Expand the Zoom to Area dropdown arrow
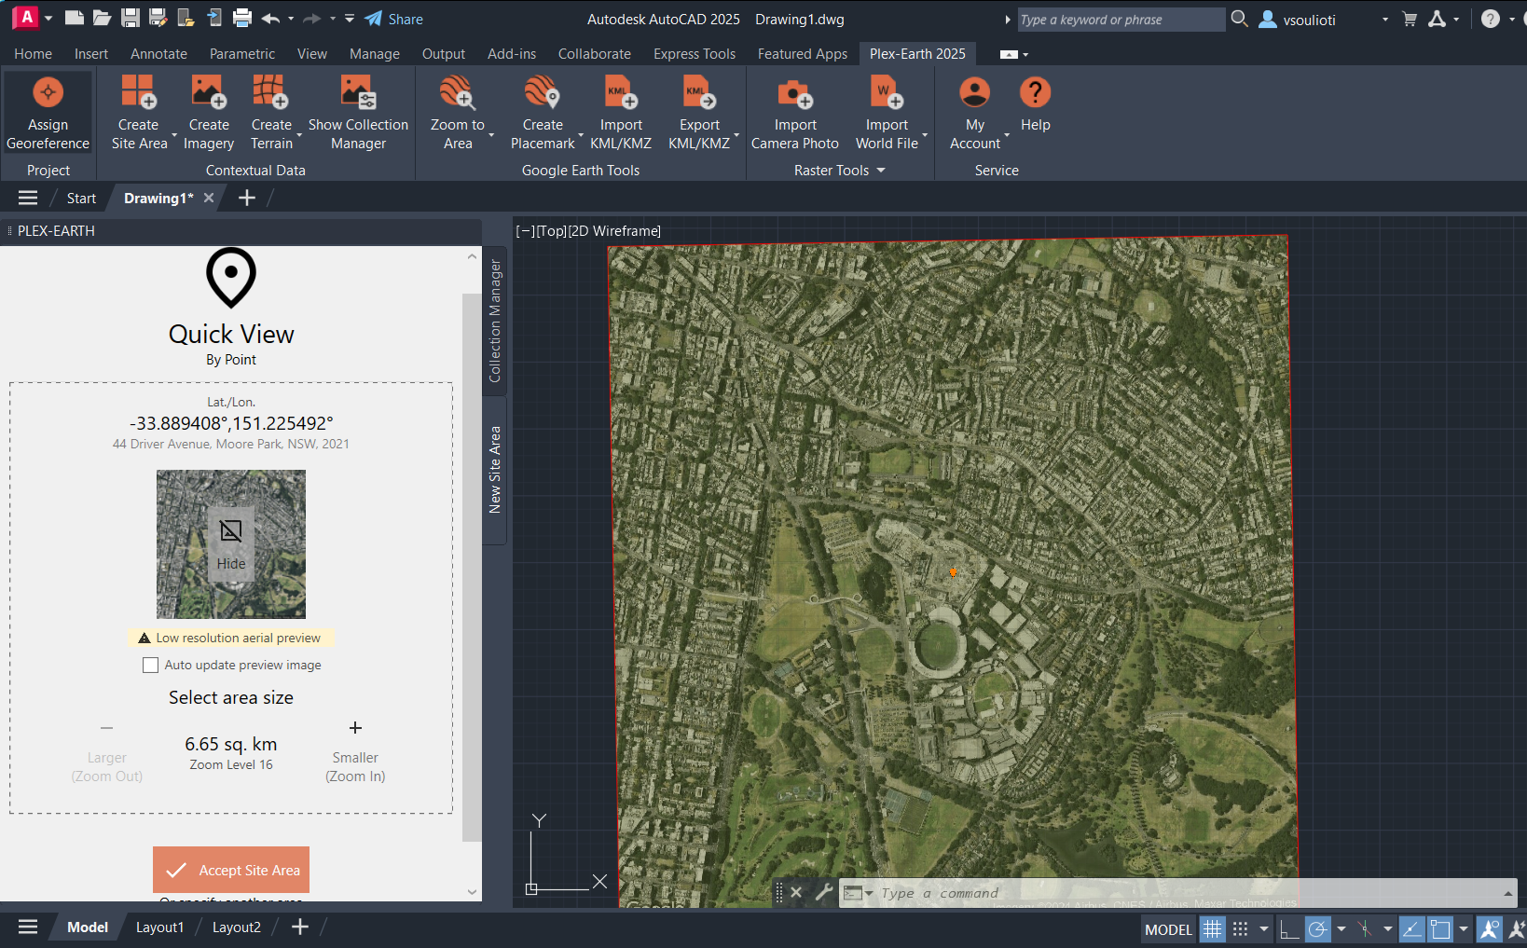1527x948 pixels. (491, 135)
